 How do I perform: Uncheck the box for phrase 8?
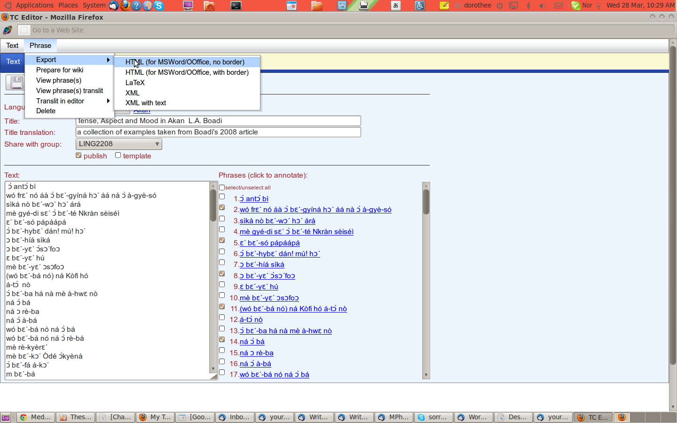[x=222, y=274]
